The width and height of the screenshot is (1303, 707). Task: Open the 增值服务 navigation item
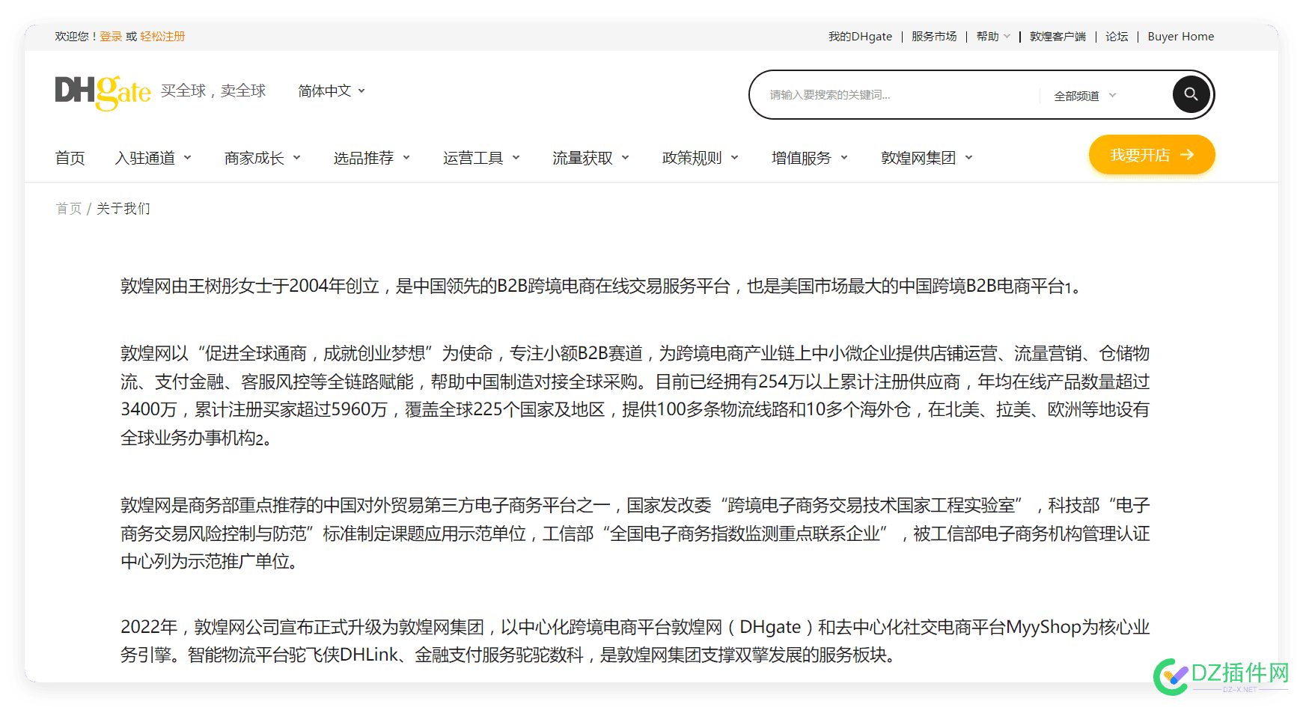click(x=801, y=158)
